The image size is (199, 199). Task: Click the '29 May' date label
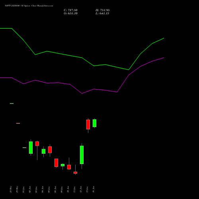tap(17, 189)
